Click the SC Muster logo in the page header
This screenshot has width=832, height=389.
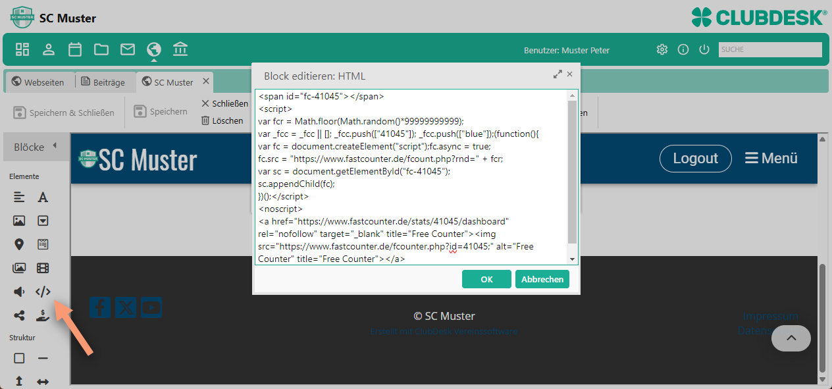(x=138, y=159)
